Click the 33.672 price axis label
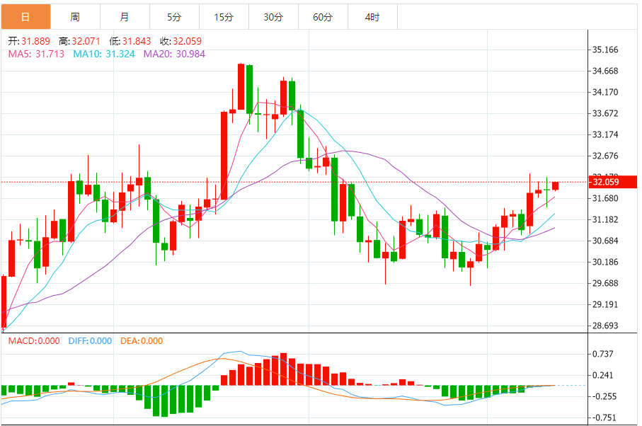This screenshot has height=426, width=642. click(605, 113)
